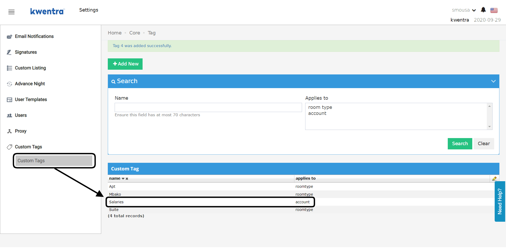Expand Custom Tags menu section

28,147
